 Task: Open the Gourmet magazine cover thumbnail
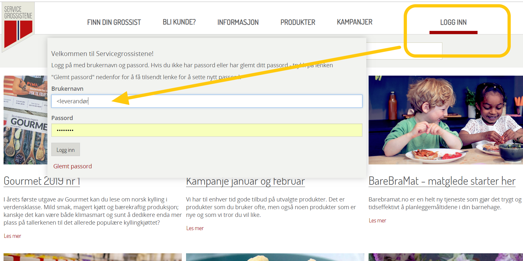(25, 120)
